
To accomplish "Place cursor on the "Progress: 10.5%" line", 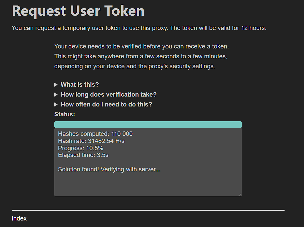I will click(81, 148).
